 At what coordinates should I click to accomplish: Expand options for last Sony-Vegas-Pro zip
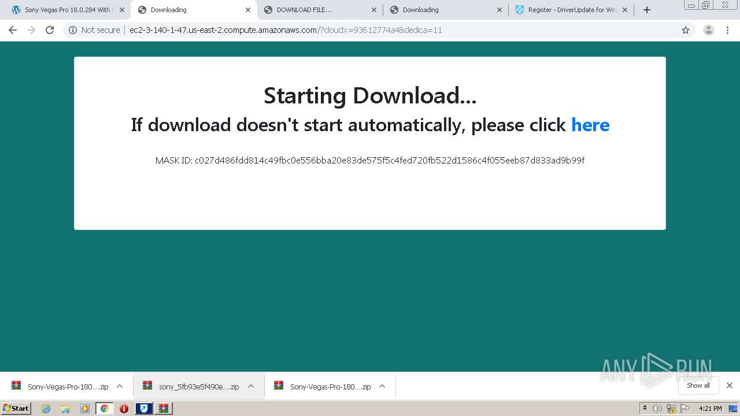[382, 386]
